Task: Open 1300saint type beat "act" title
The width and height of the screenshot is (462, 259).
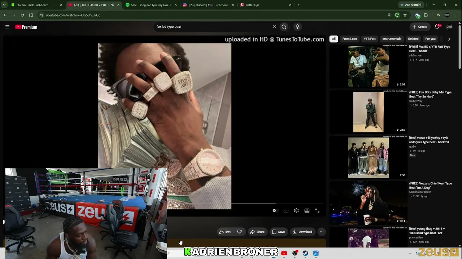Action: point(427,231)
